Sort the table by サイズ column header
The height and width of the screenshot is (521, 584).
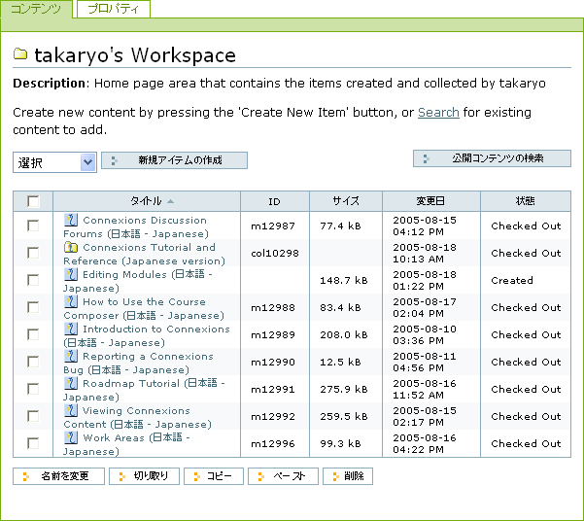tap(346, 201)
